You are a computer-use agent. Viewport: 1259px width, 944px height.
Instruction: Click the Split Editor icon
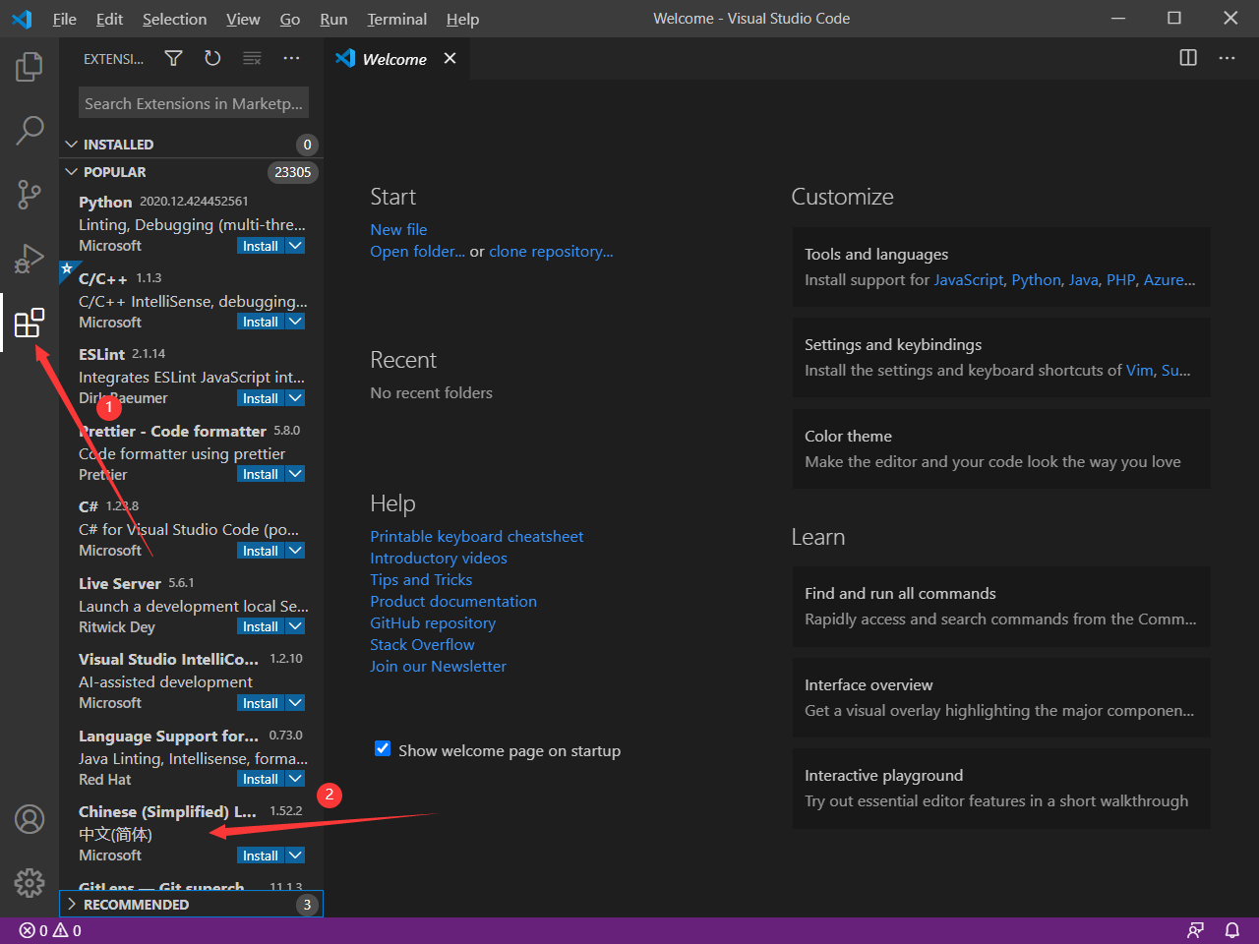pyautogui.click(x=1187, y=58)
